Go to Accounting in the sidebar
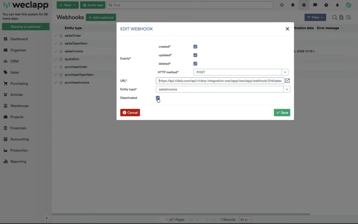The width and height of the screenshot is (358, 224). click(20, 139)
